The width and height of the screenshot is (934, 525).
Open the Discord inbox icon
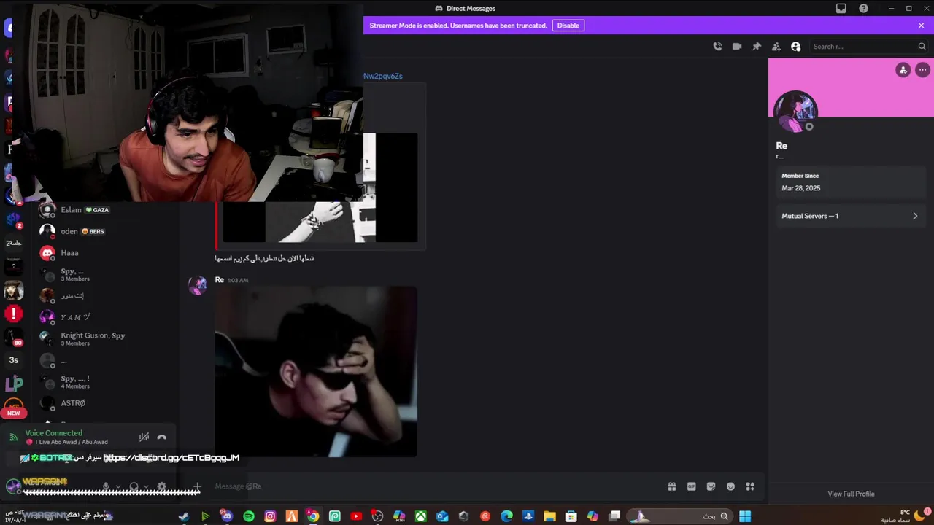[841, 9]
